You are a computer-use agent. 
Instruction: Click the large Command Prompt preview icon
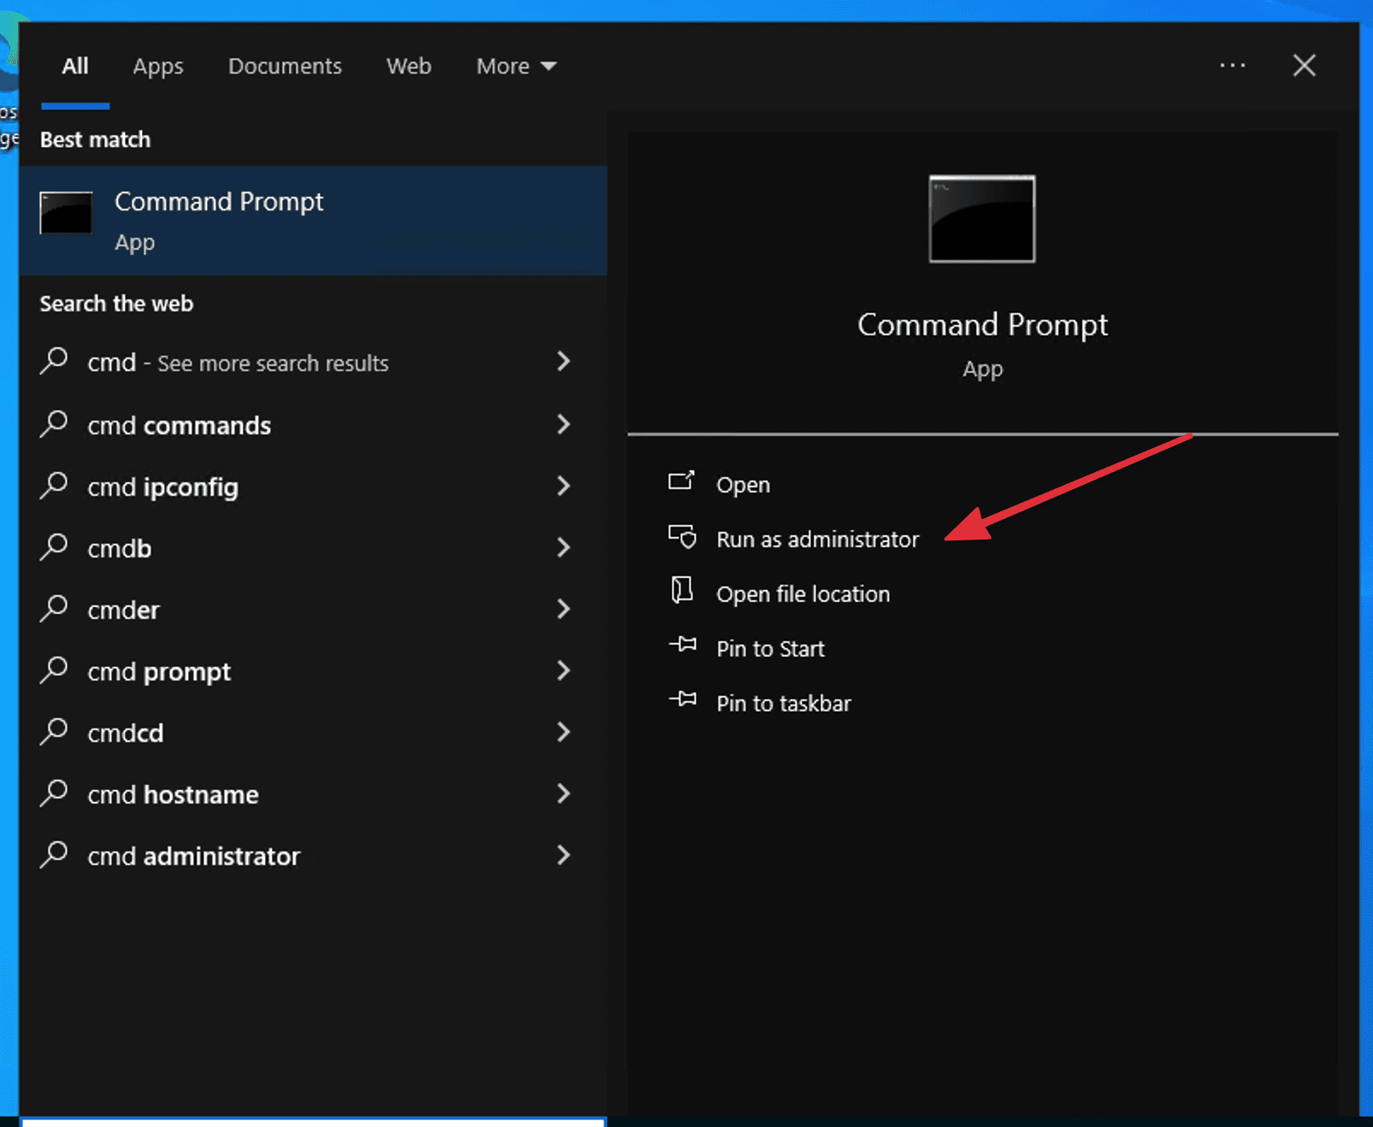pos(981,220)
